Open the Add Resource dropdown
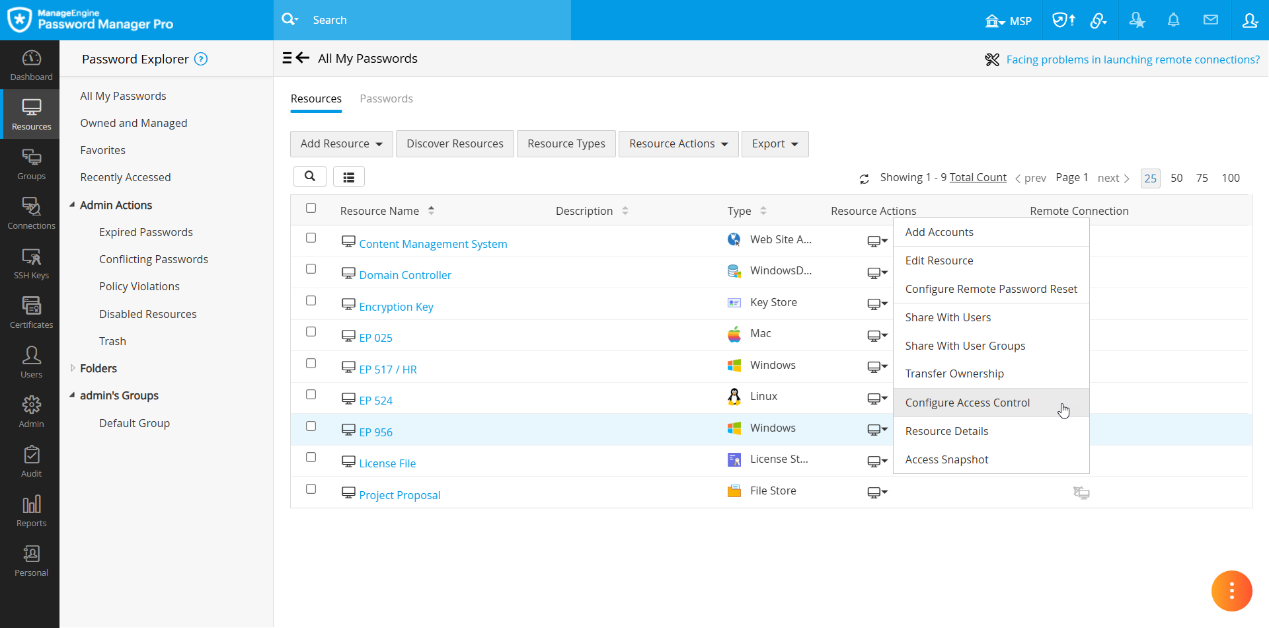1269x628 pixels. [x=341, y=143]
